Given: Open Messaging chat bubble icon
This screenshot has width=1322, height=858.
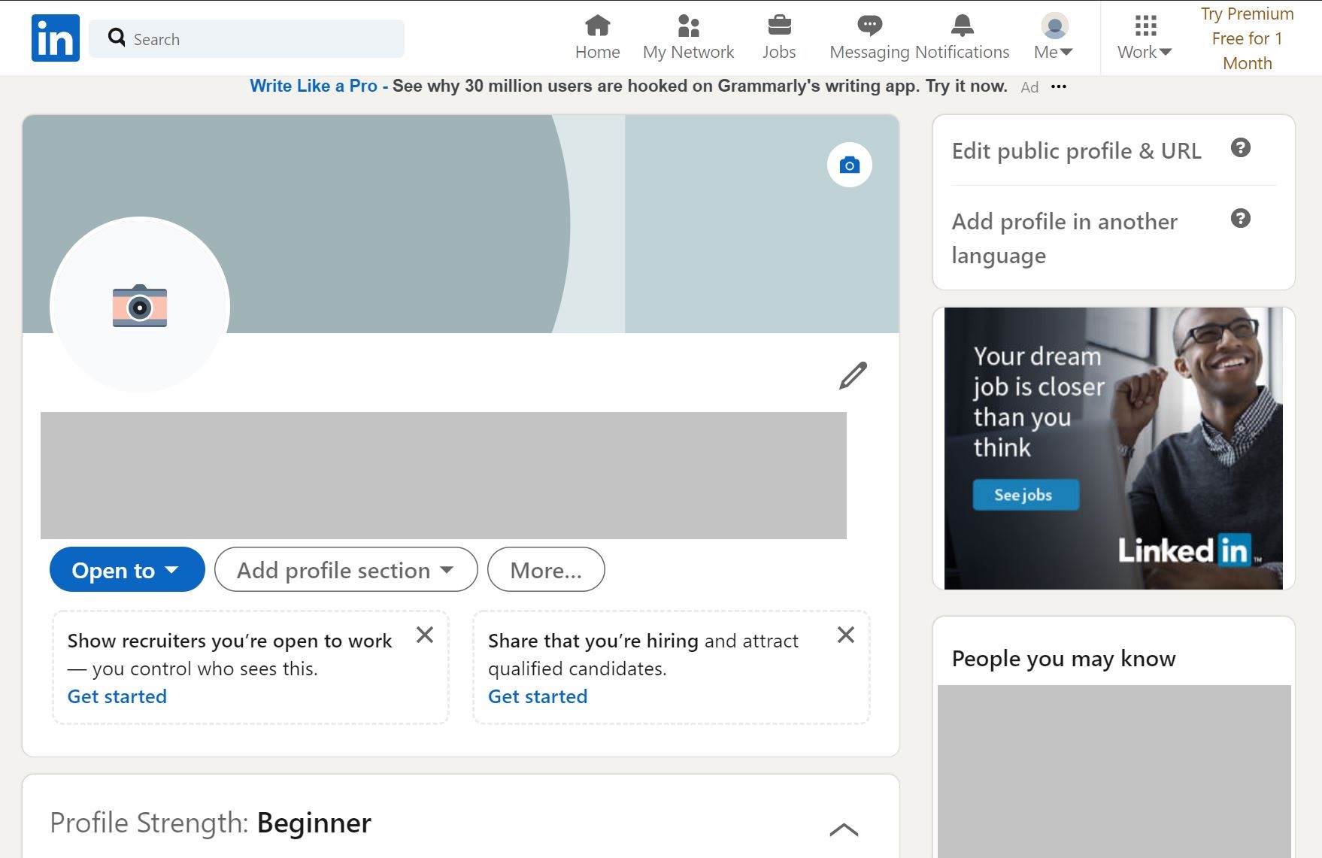Looking at the screenshot, I should pos(869,26).
